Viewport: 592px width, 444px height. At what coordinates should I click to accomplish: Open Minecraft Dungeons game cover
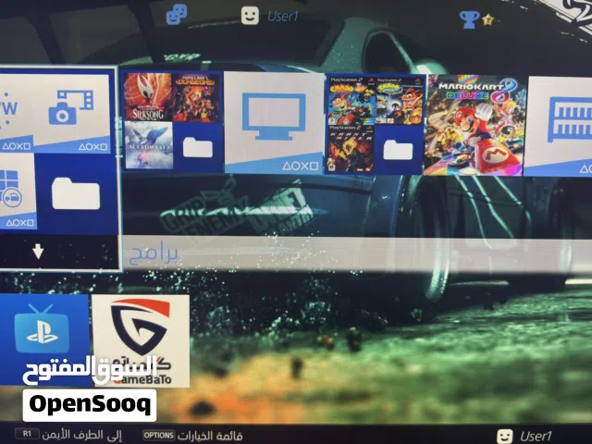[195, 97]
